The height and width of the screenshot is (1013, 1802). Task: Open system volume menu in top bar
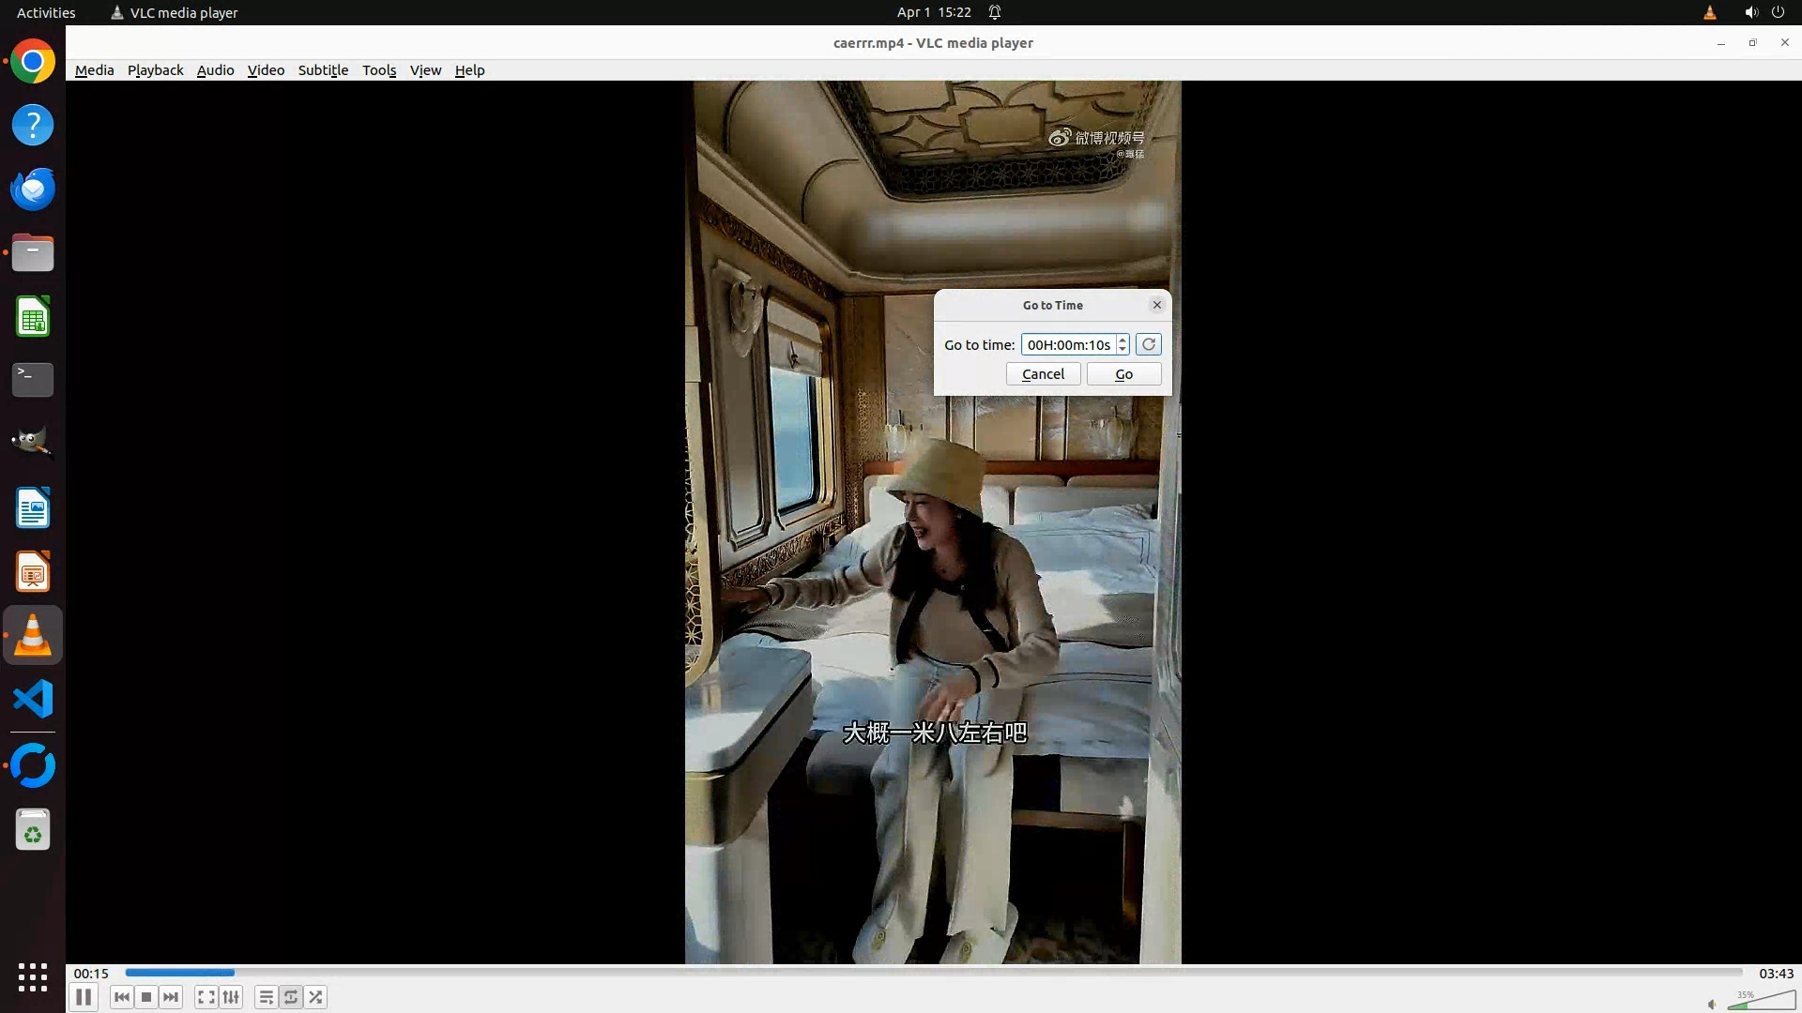pyautogui.click(x=1751, y=12)
